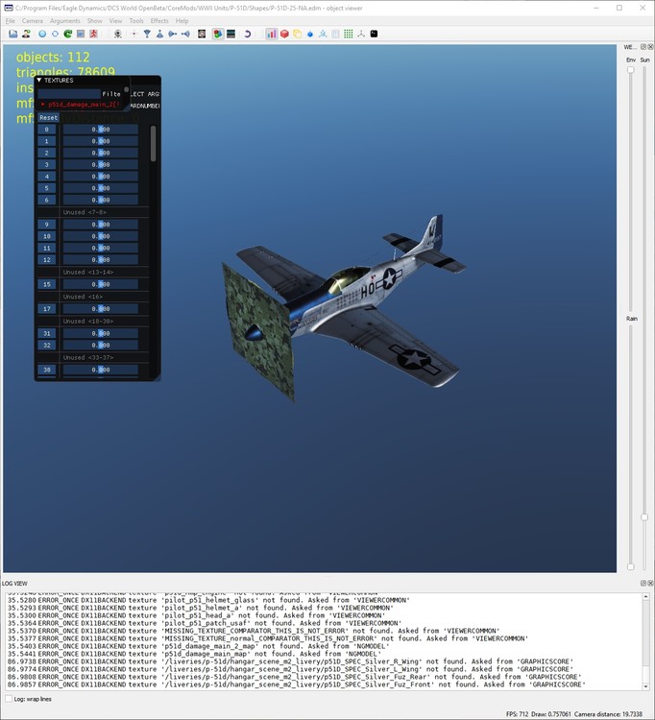
Task: Collapse the TEXTURES panel triangle
Action: coord(39,80)
